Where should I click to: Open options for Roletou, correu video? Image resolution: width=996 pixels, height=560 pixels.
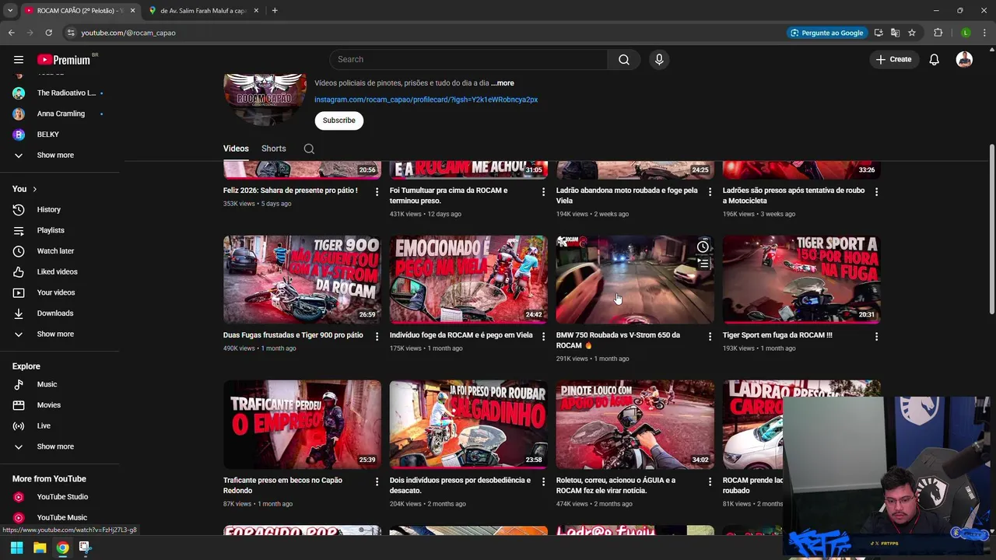click(710, 481)
